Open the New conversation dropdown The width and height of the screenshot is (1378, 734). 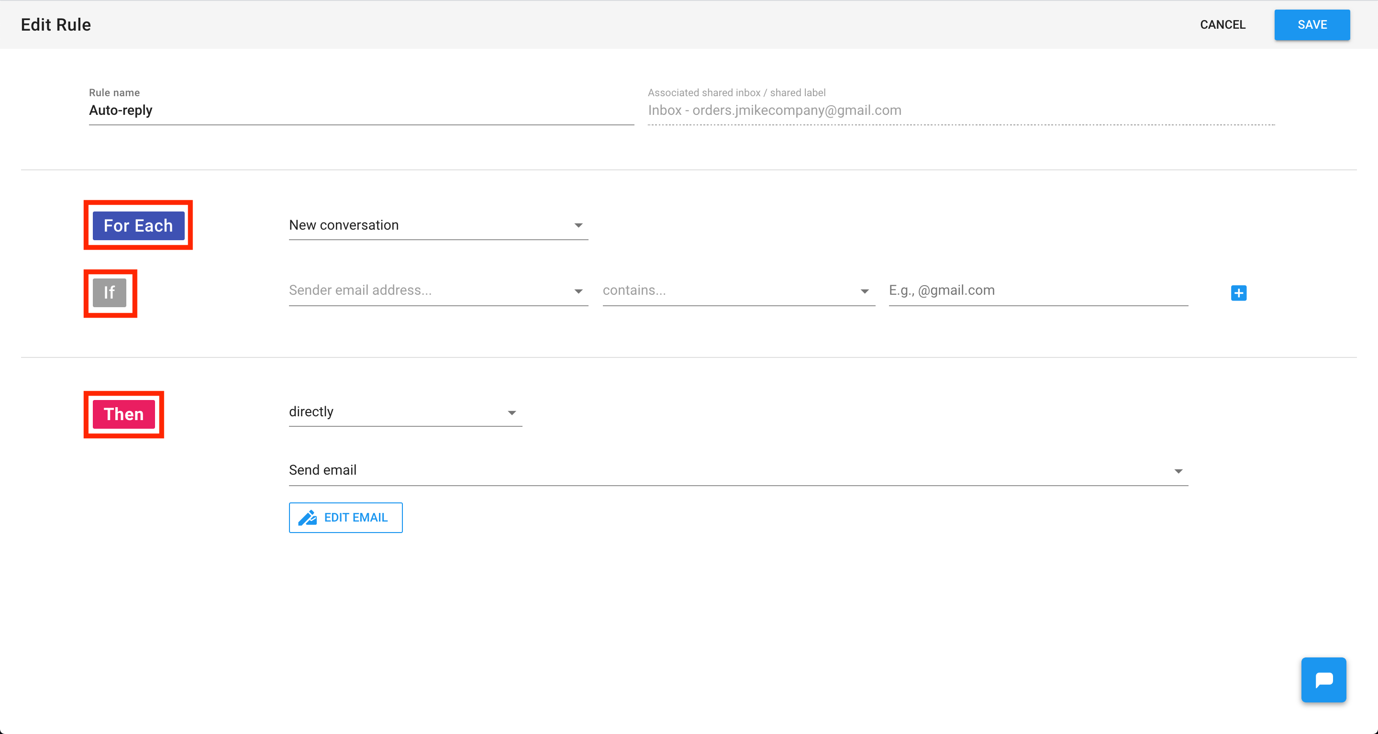click(438, 225)
